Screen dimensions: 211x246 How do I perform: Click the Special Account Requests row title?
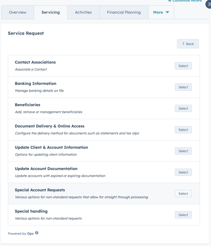coord(40,190)
